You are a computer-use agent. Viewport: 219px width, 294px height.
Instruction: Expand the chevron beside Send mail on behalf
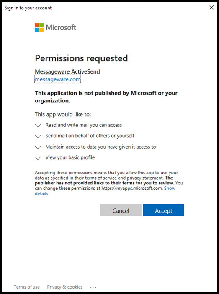pyautogui.click(x=38, y=136)
